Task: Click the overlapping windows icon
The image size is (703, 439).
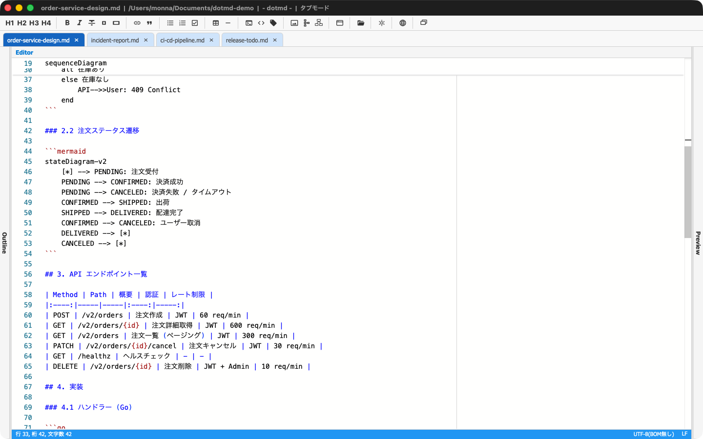Action: pyautogui.click(x=424, y=23)
